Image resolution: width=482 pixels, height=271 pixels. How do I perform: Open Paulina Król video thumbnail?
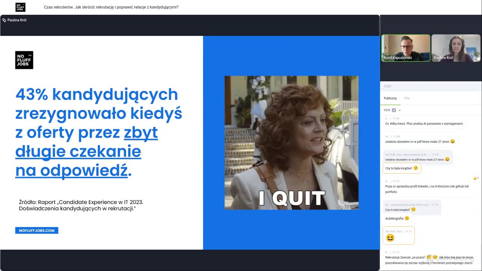456,48
